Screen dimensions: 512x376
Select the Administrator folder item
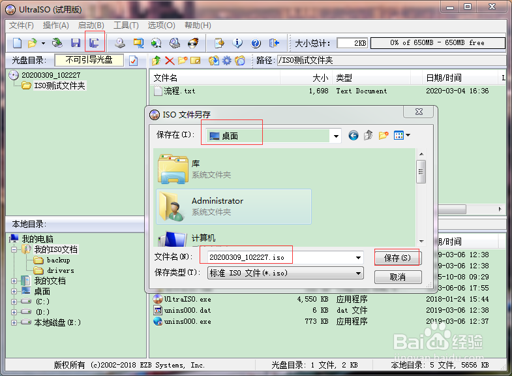click(x=233, y=206)
